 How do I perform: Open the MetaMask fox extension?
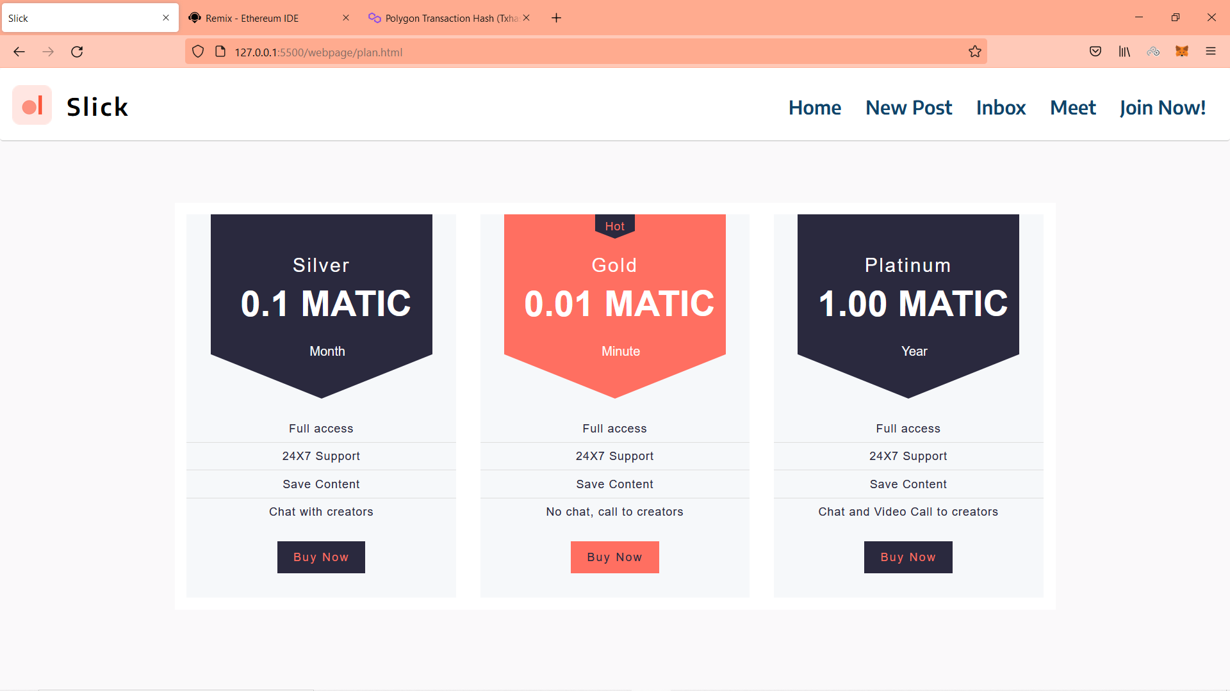[1182, 52]
